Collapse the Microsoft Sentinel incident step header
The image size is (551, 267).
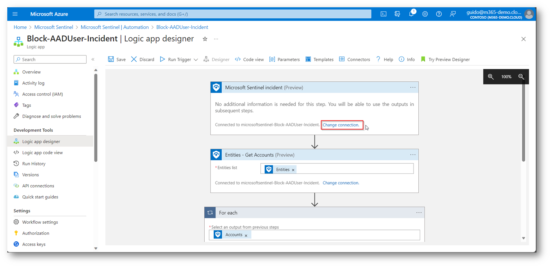[x=314, y=88]
